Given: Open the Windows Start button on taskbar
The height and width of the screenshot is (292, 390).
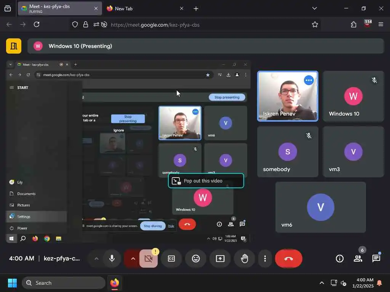Looking at the screenshot, I should [12, 283].
